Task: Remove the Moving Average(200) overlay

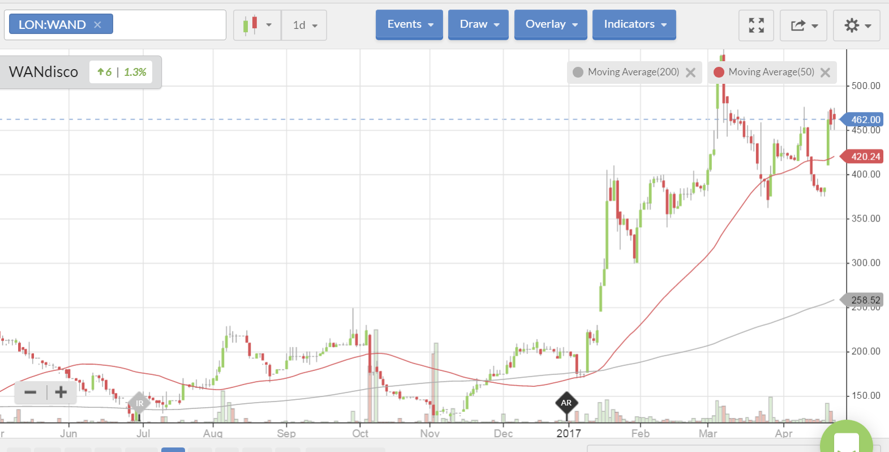Action: (x=690, y=73)
